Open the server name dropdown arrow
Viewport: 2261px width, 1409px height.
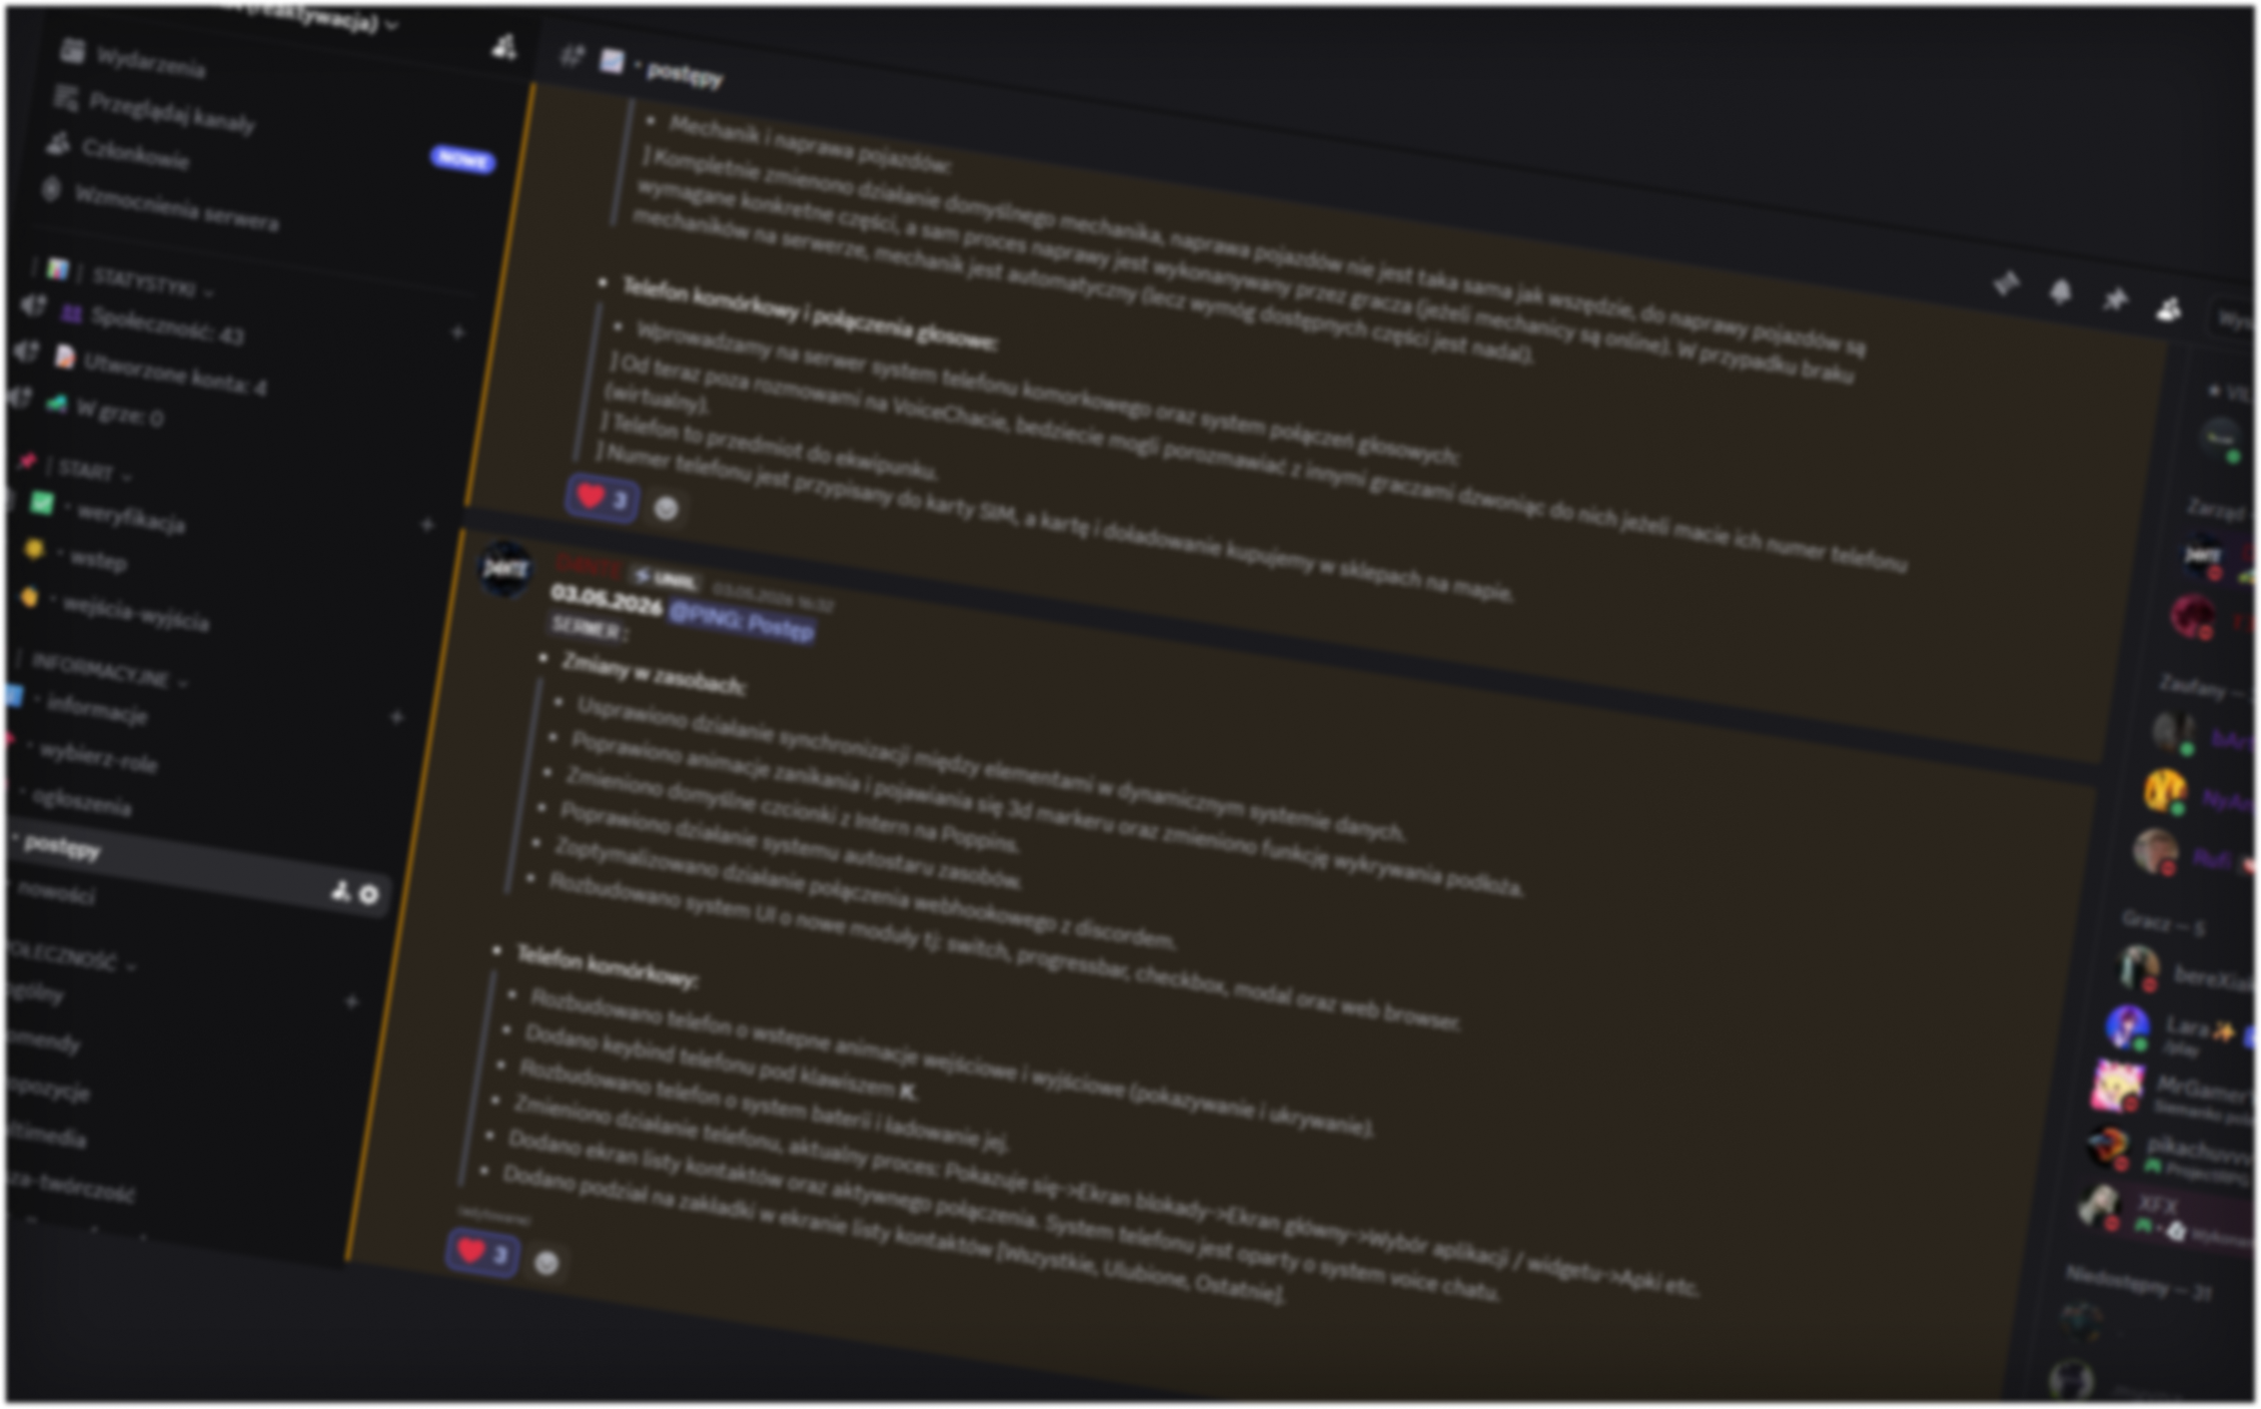pos(392,25)
